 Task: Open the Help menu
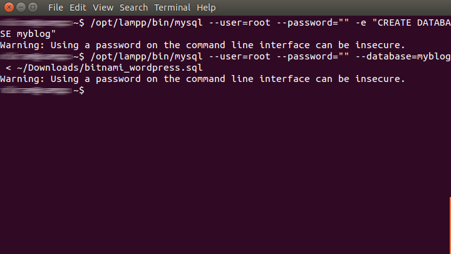(205, 8)
